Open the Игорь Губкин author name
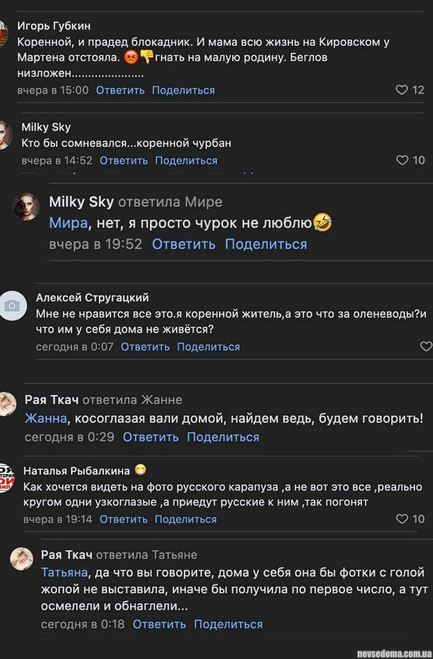Image resolution: width=433 pixels, height=659 pixels. tap(54, 25)
